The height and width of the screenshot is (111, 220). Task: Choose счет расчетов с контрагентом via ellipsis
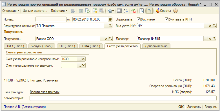(79, 59)
